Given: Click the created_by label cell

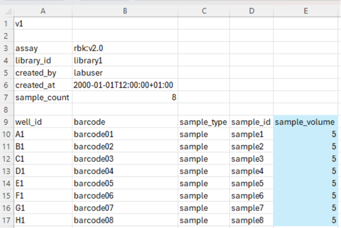Looking at the screenshot, I should (x=43, y=73).
